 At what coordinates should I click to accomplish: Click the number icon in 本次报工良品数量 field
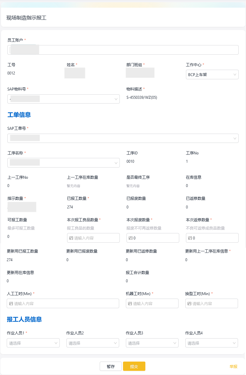pyautogui.click(x=71, y=238)
